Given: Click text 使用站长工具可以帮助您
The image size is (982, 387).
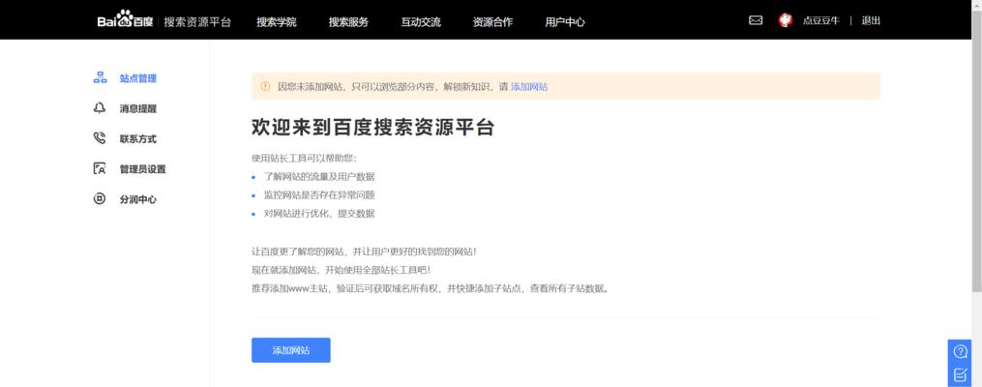Looking at the screenshot, I should point(303,158).
